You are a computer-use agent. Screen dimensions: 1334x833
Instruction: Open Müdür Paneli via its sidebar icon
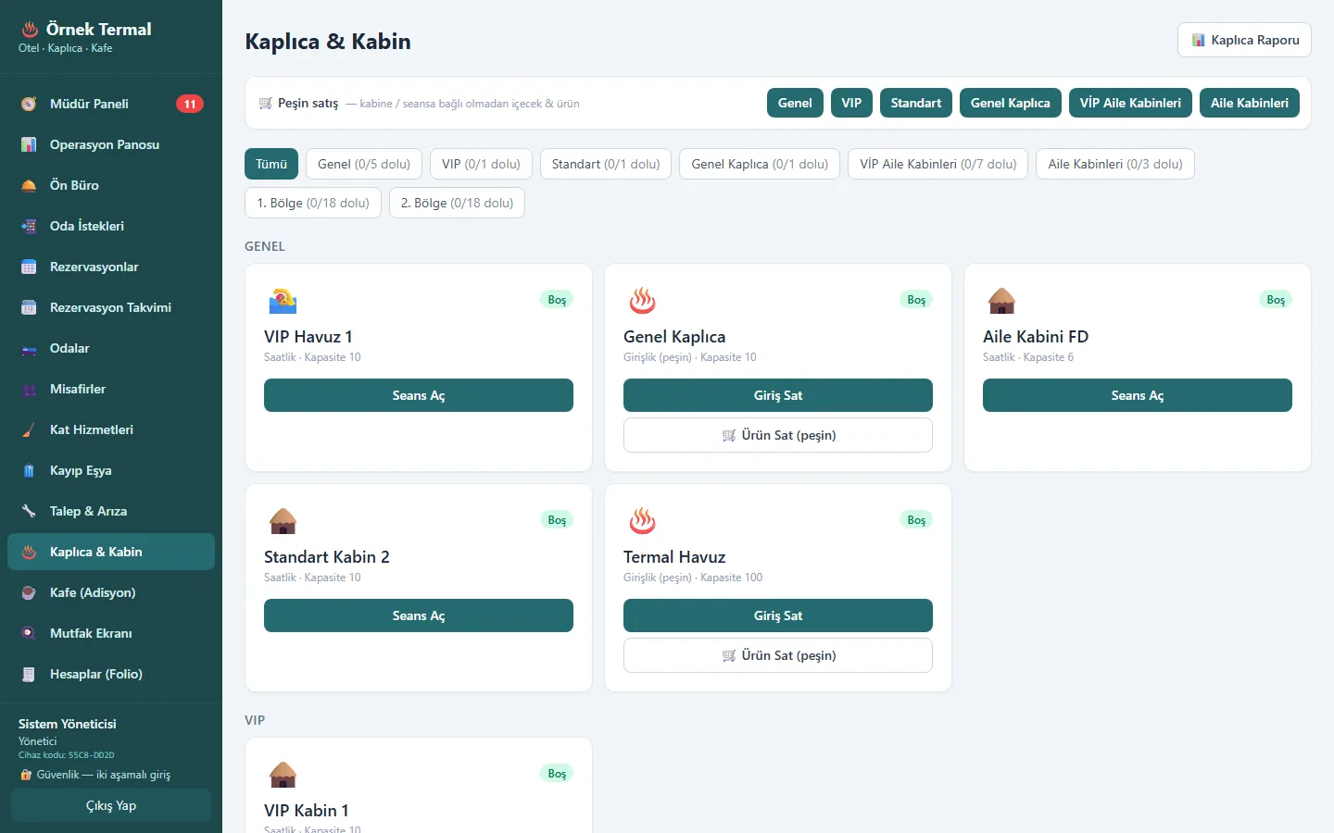pos(29,104)
